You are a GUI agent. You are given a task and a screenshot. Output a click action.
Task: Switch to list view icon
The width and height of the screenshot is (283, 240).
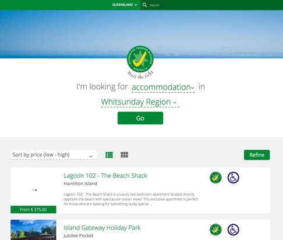pos(109,155)
